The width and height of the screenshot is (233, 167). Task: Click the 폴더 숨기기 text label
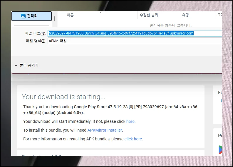tap(29, 65)
